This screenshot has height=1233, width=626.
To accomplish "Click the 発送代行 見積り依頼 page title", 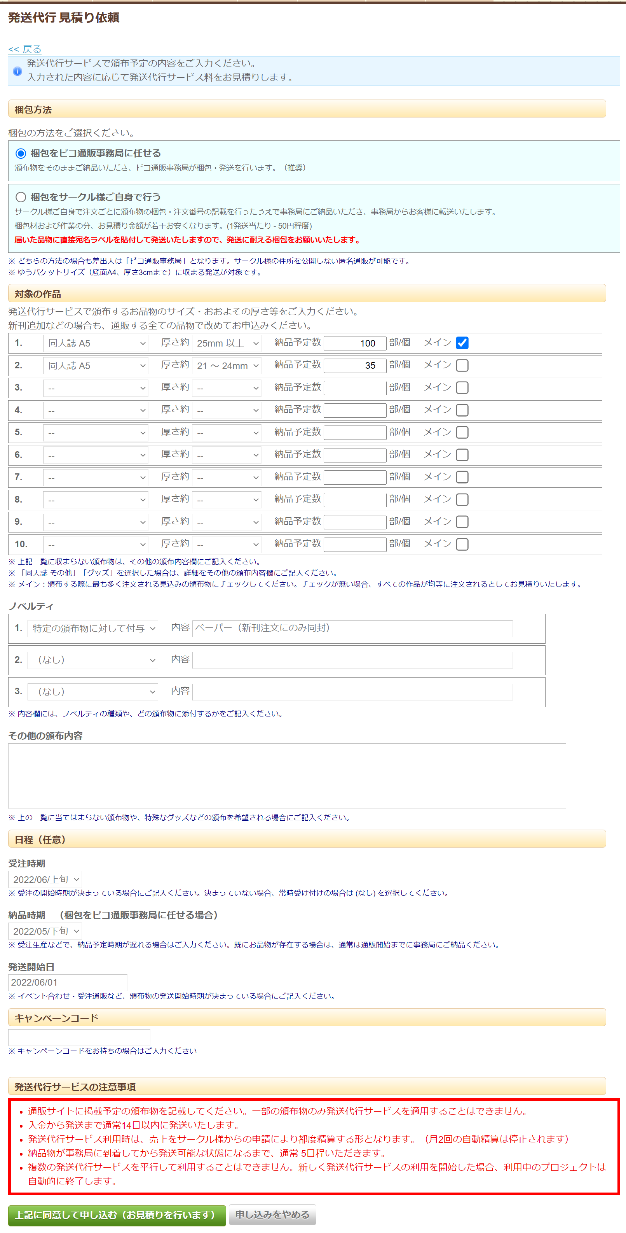I will pos(64,18).
